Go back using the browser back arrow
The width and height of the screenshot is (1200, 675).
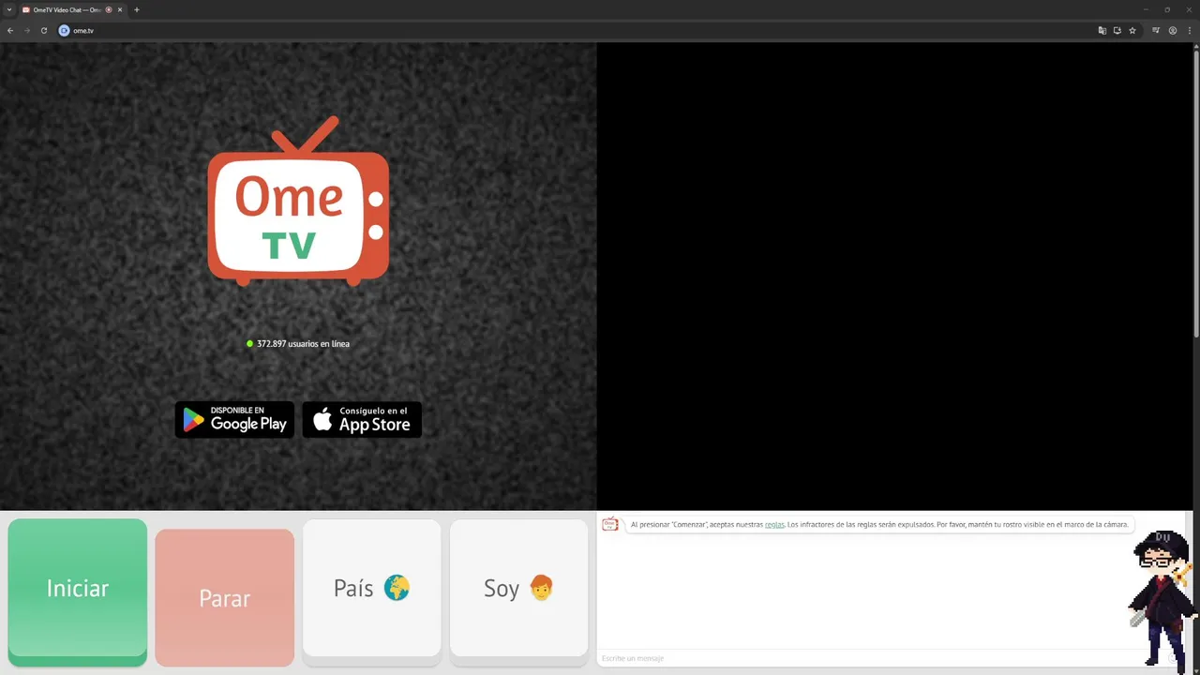pyautogui.click(x=10, y=31)
